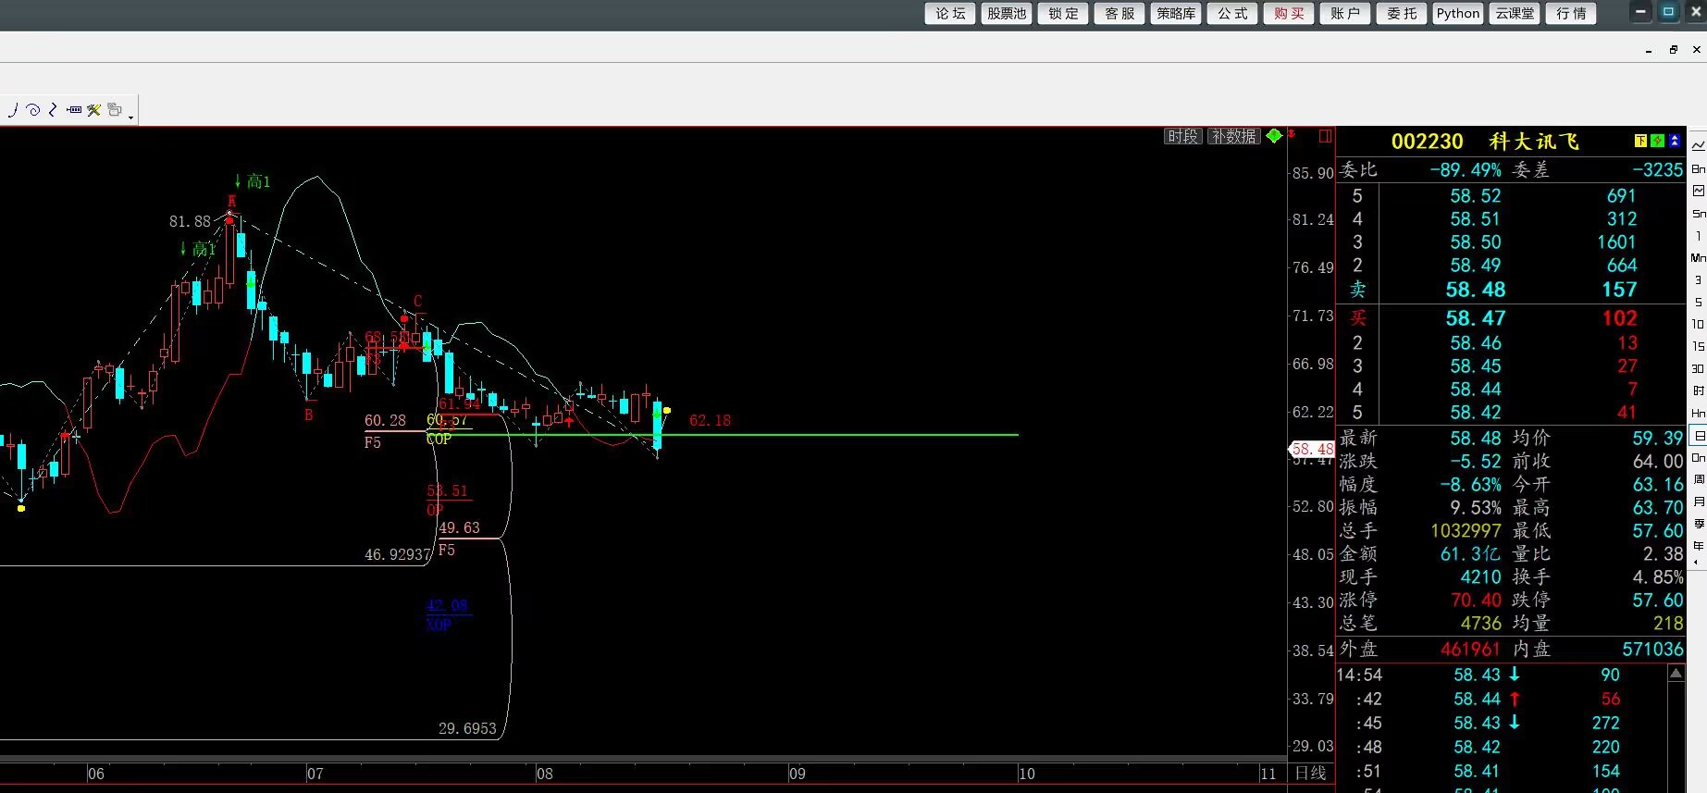Image resolution: width=1707 pixels, height=793 pixels.
Task: Switch to the monthly 月 period
Action: coord(1699,502)
